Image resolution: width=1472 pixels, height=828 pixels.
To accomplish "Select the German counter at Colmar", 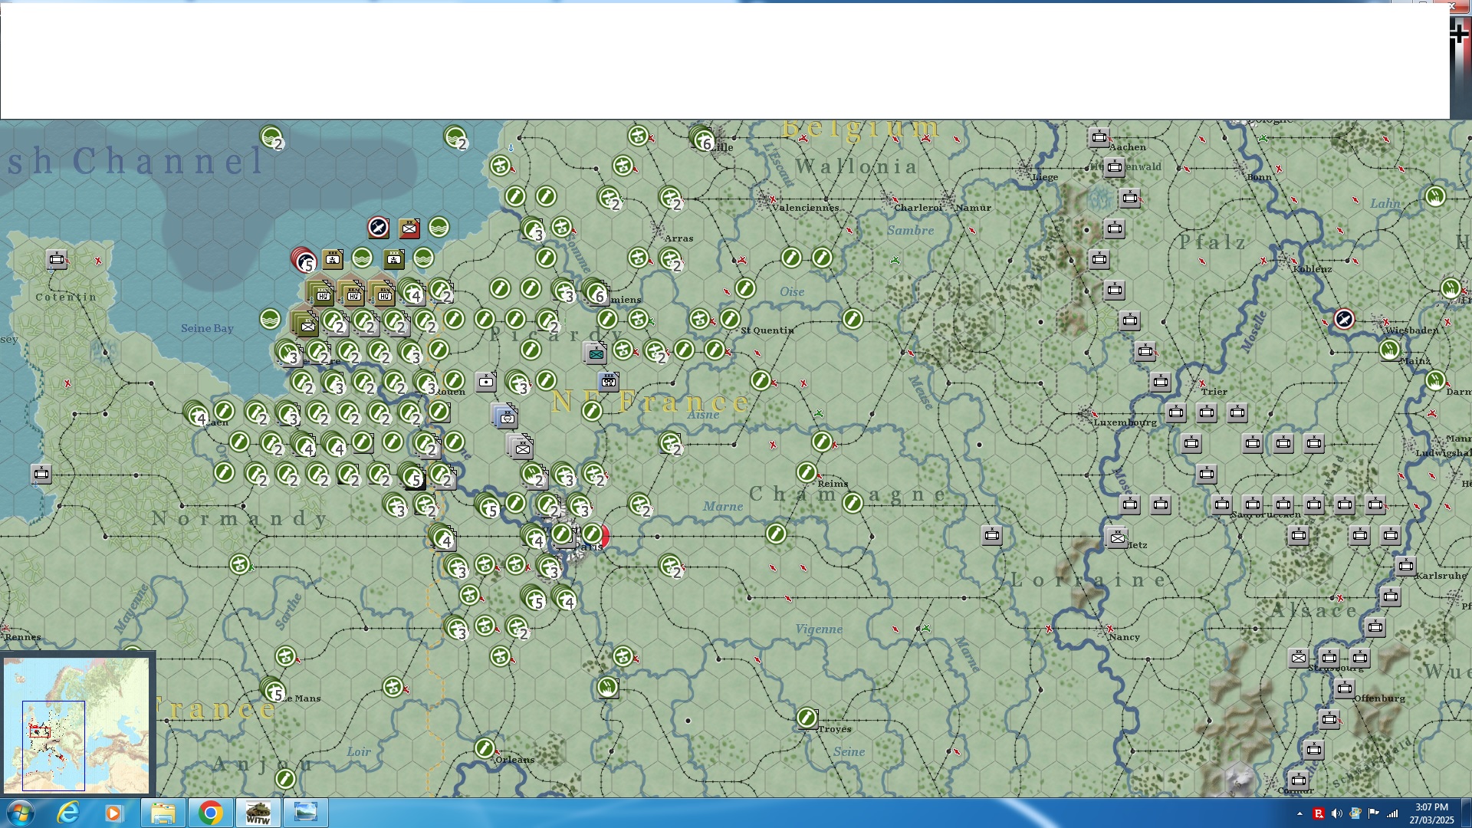I will [x=1298, y=780].
